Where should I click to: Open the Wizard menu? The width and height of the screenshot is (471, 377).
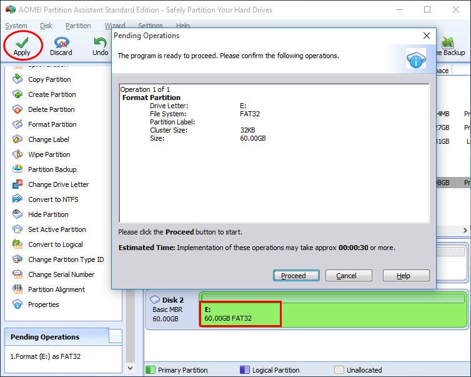point(115,26)
